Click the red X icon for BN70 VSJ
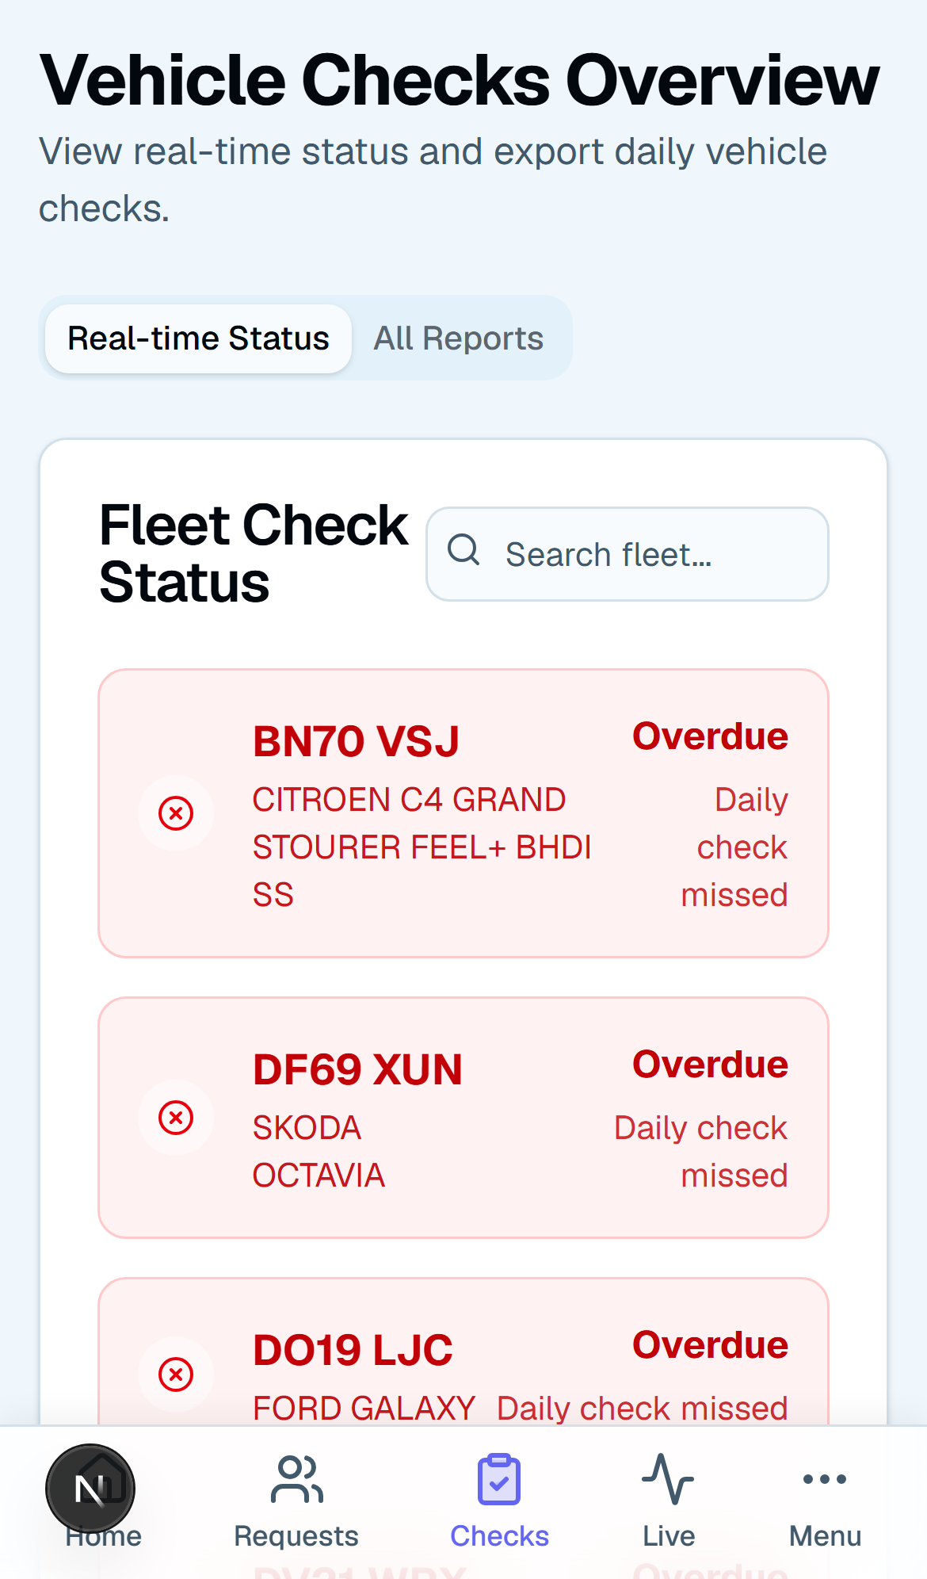Viewport: 927px width, 1579px height. 176,813
